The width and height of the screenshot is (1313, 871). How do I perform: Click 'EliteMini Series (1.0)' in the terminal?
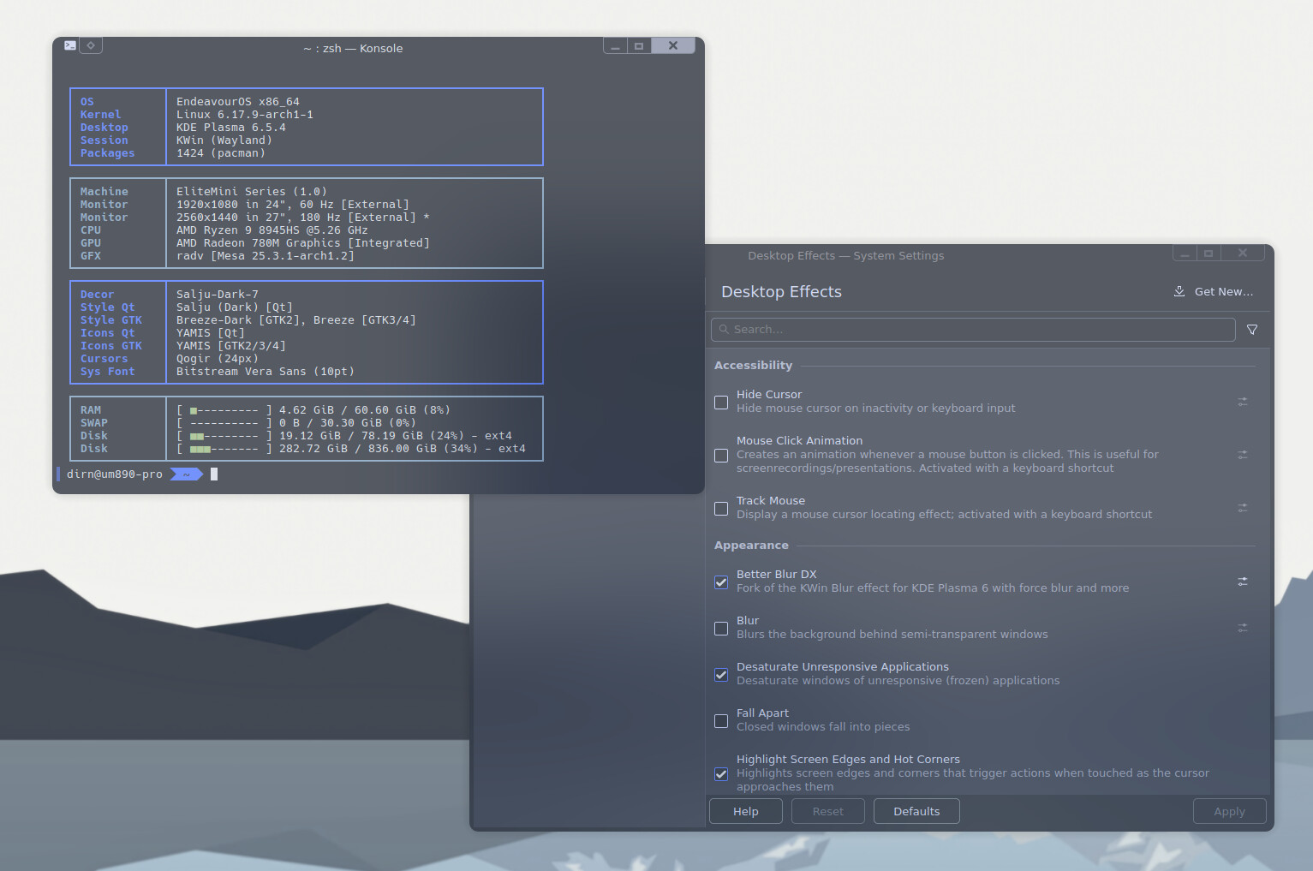coord(252,192)
